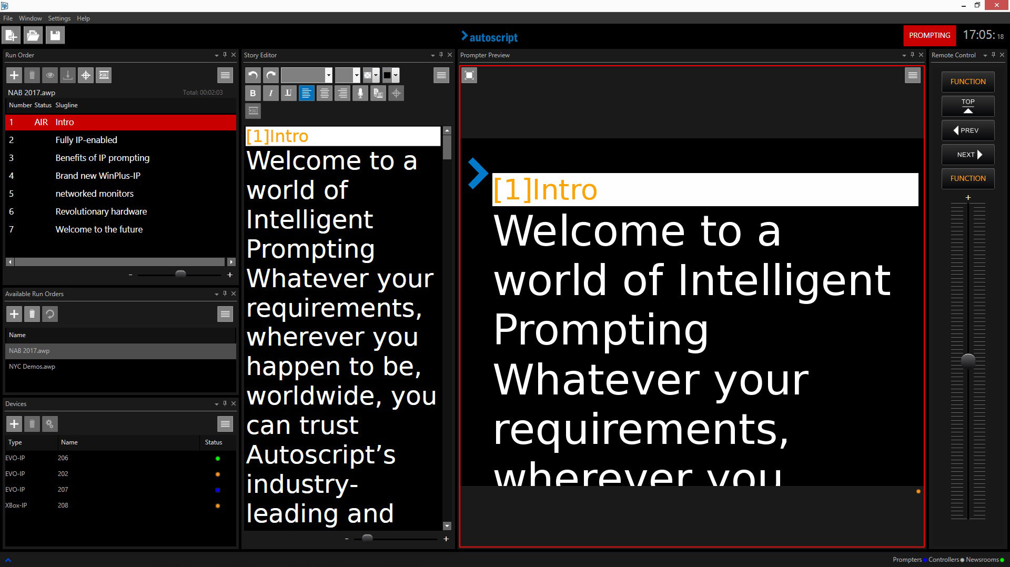Select NYC Demos.awp in Available Run Orders

click(32, 367)
